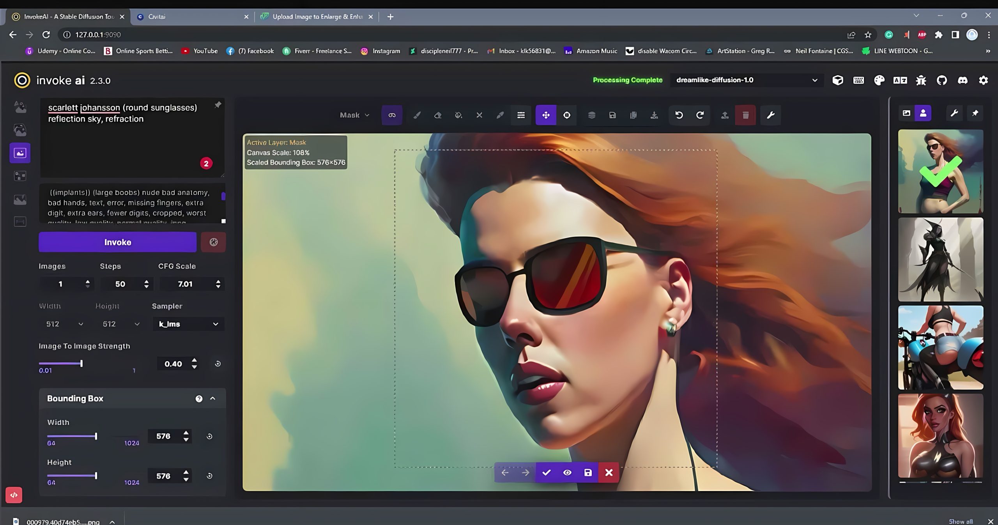Toggle mask options chain button

392,115
